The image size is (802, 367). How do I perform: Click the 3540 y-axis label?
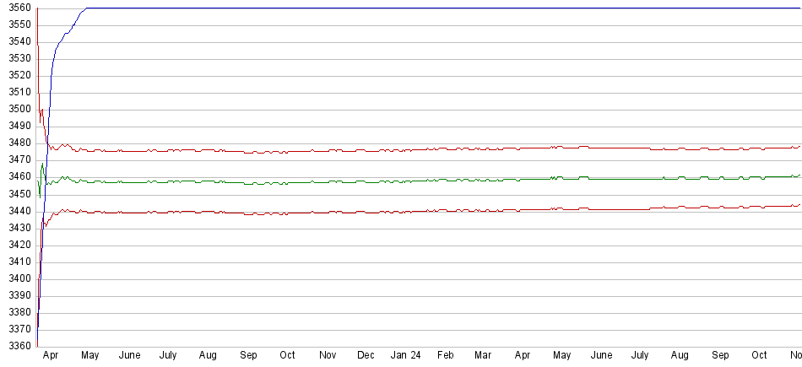point(17,42)
